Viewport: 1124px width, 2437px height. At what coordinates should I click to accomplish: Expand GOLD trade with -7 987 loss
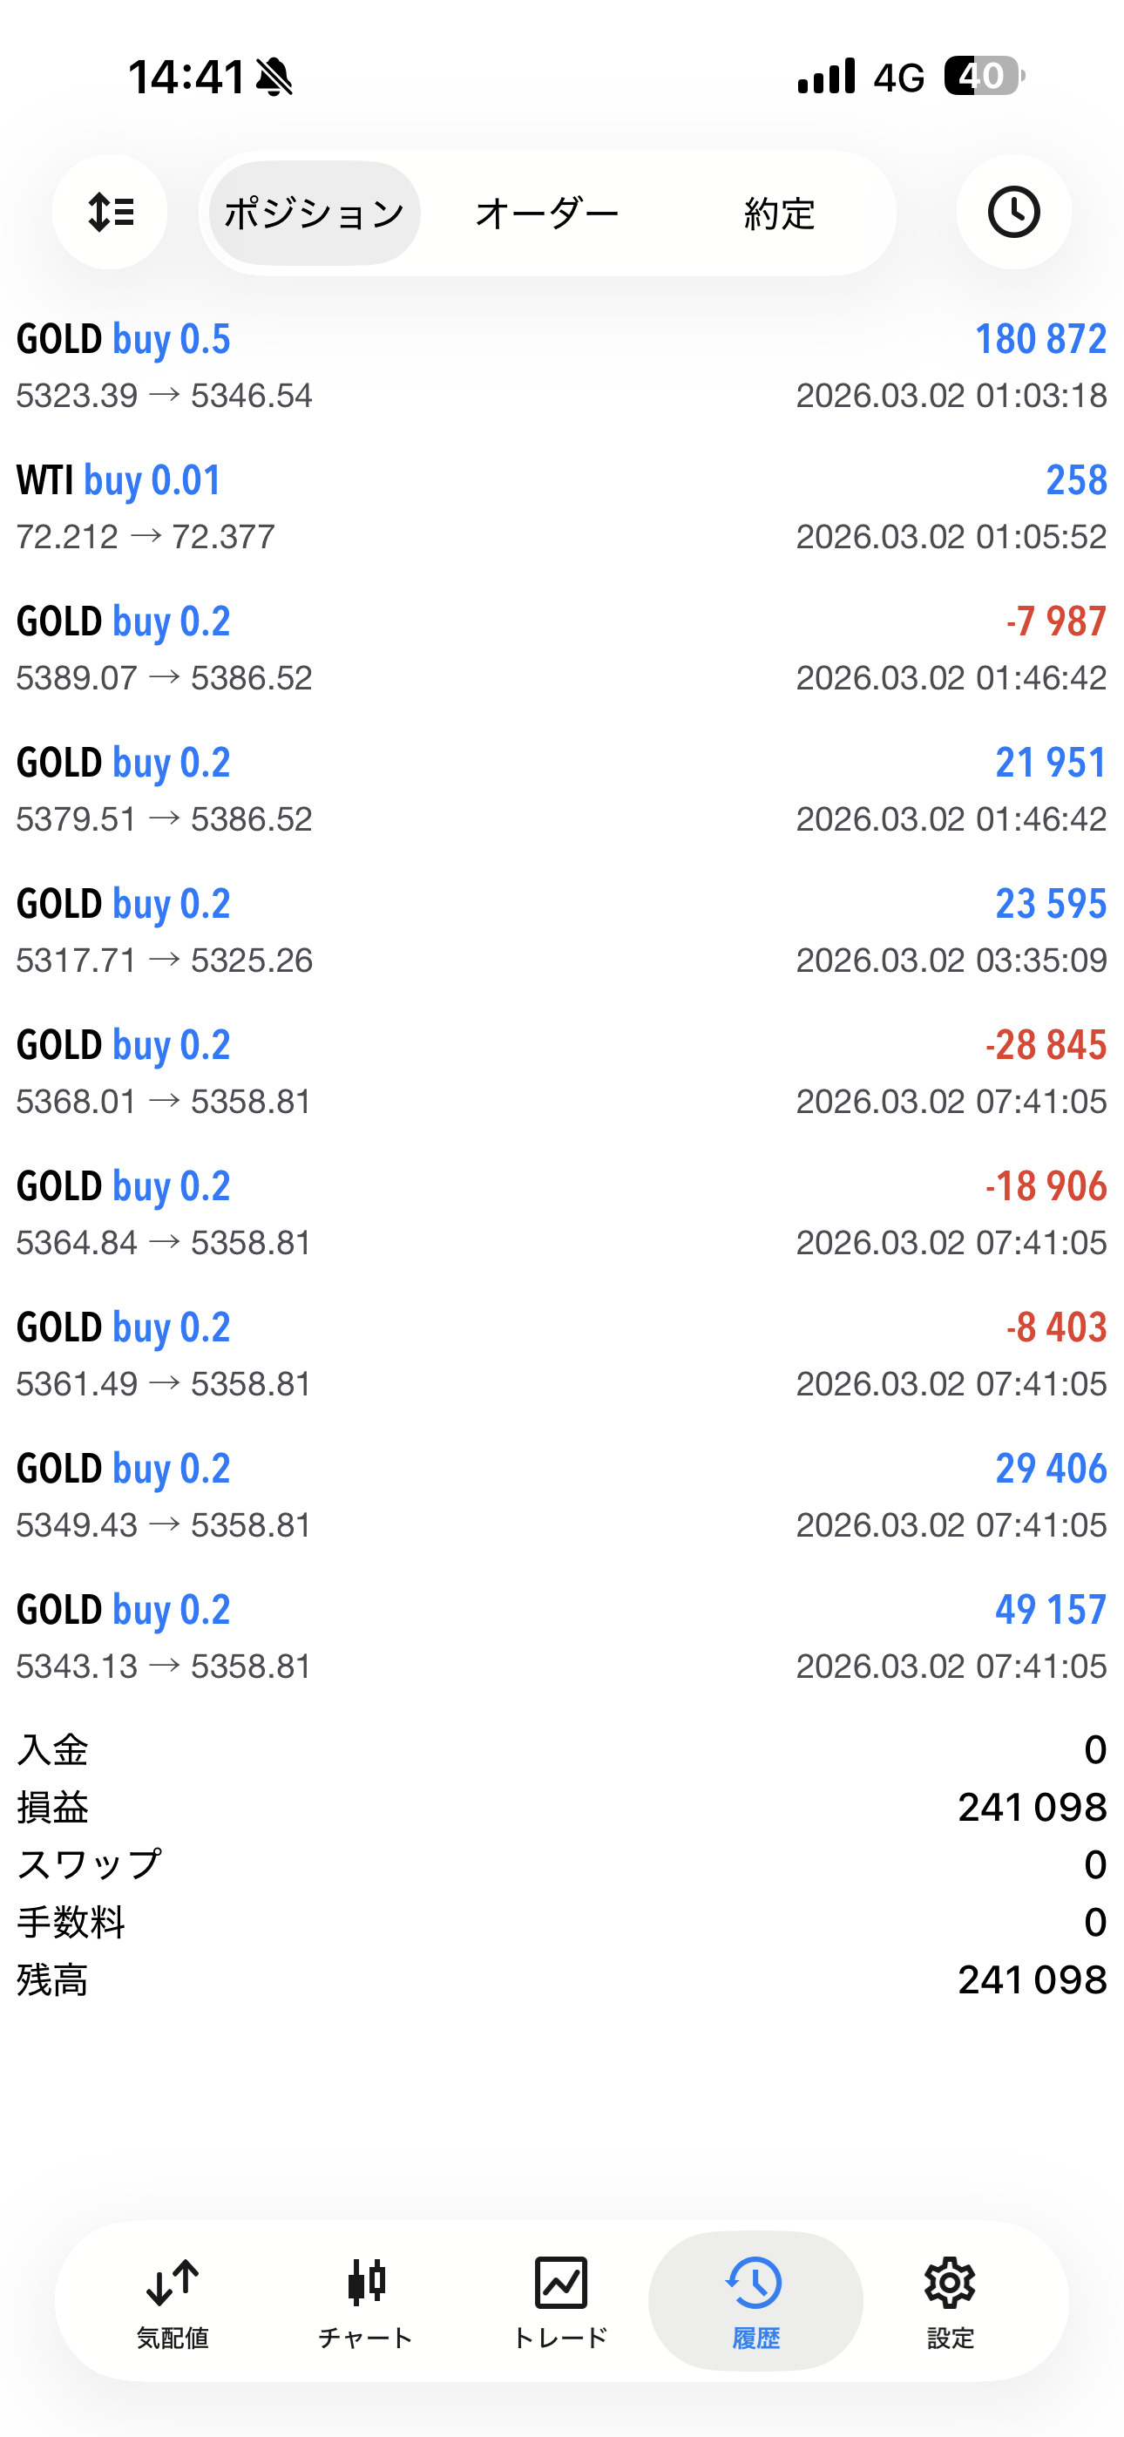(562, 648)
